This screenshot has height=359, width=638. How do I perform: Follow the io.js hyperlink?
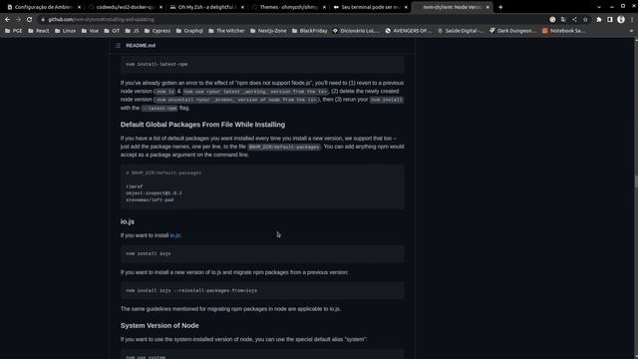click(175, 235)
